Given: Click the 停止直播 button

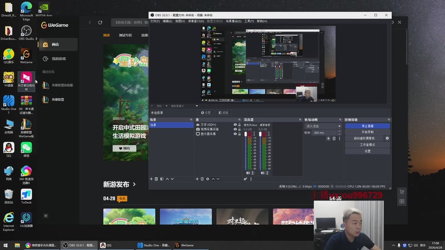Looking at the screenshot, I should tap(368, 126).
